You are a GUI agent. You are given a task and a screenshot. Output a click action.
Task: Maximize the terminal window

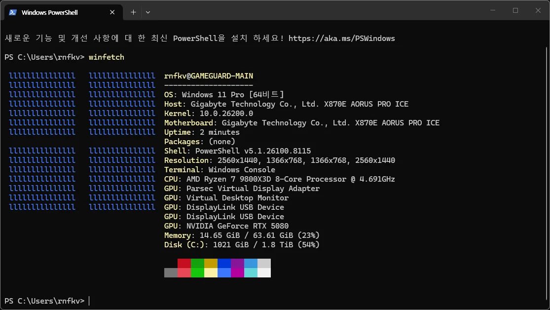click(515, 10)
